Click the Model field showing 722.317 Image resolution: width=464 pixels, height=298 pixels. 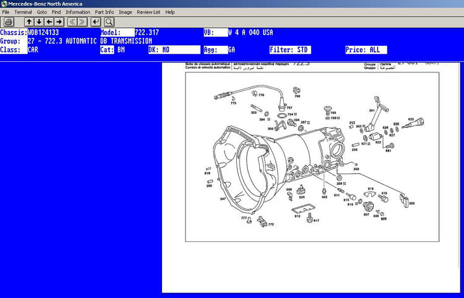click(x=147, y=32)
